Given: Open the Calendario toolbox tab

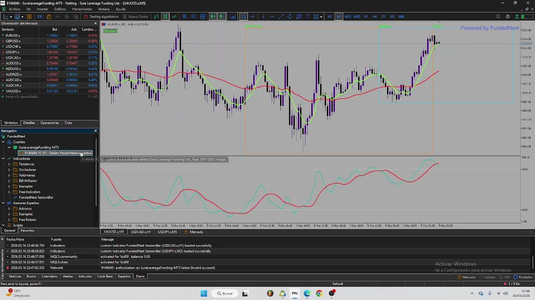Looking at the screenshot, I should tap(49, 277).
